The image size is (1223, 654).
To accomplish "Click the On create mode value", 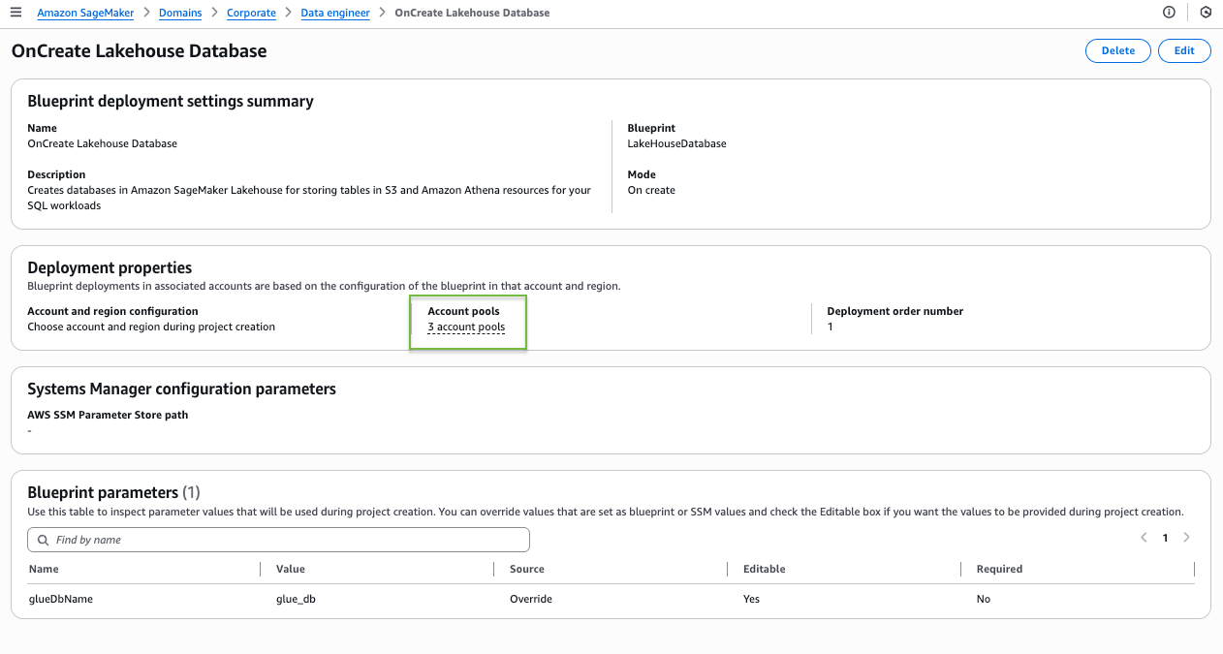I will point(651,190).
